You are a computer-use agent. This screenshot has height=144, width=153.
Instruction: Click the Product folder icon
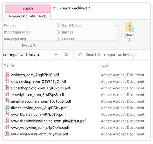point(58,39)
